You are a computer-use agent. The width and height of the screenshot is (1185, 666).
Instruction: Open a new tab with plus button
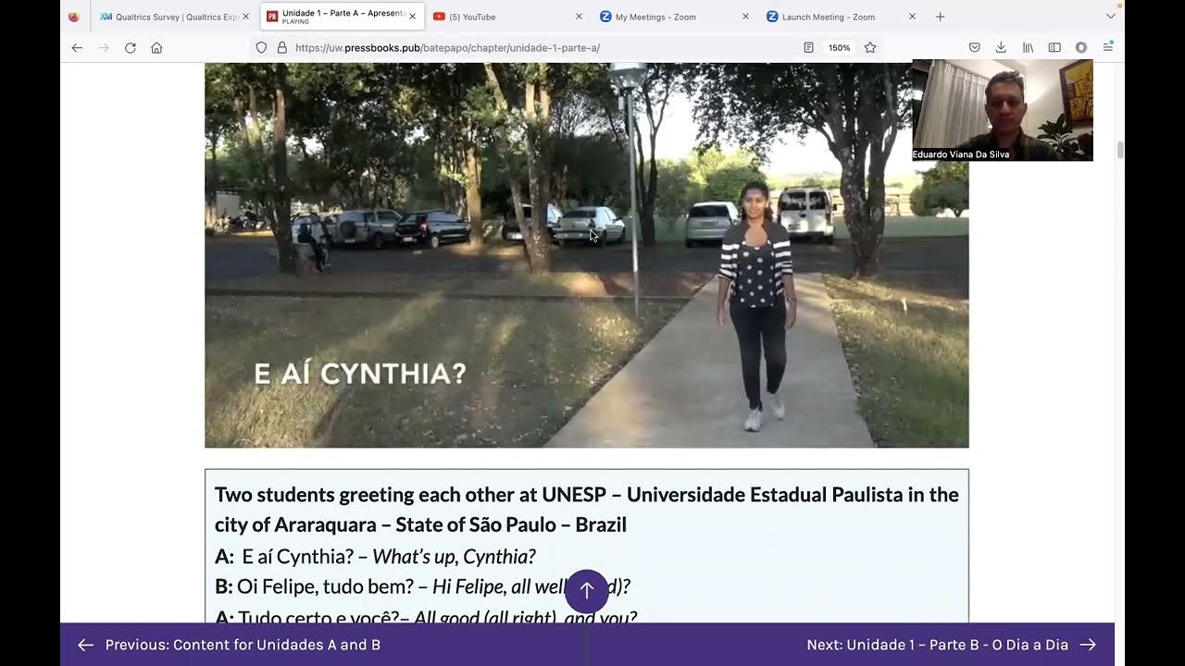coord(940,17)
